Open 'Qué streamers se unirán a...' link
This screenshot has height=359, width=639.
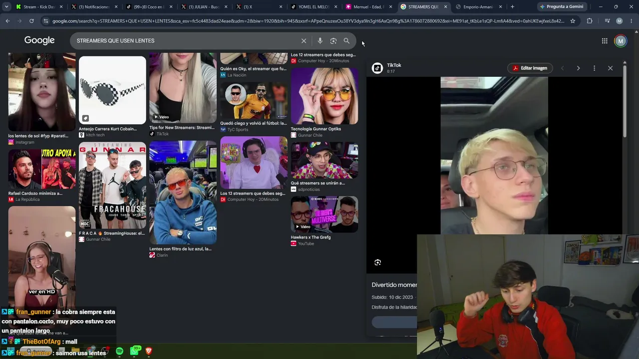(318, 183)
